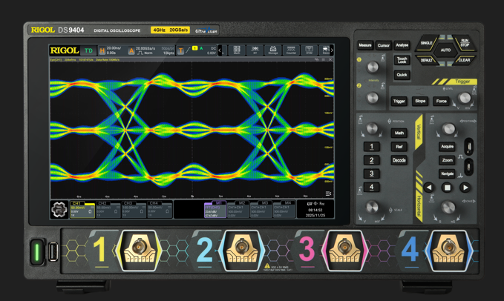This screenshot has height=301, width=504.
Task: Click the vertical SCALE knob
Action: click(372, 206)
